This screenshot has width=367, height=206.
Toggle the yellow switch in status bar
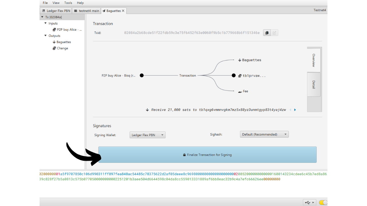tap(323, 203)
